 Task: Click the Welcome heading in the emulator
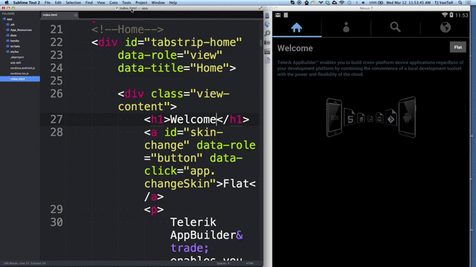pos(295,48)
